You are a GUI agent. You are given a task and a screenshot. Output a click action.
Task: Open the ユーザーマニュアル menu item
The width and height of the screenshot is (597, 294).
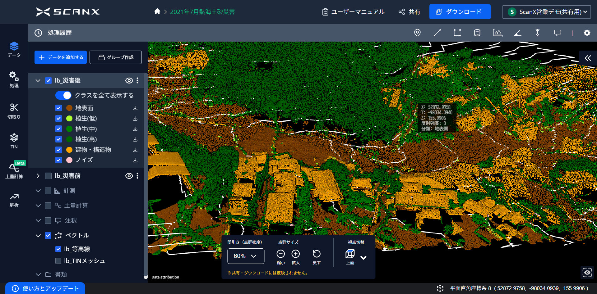(x=353, y=12)
